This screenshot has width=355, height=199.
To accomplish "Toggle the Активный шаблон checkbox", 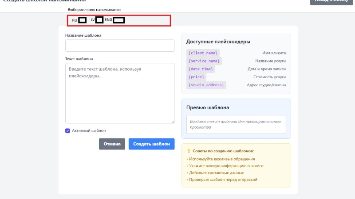I will coord(67,130).
